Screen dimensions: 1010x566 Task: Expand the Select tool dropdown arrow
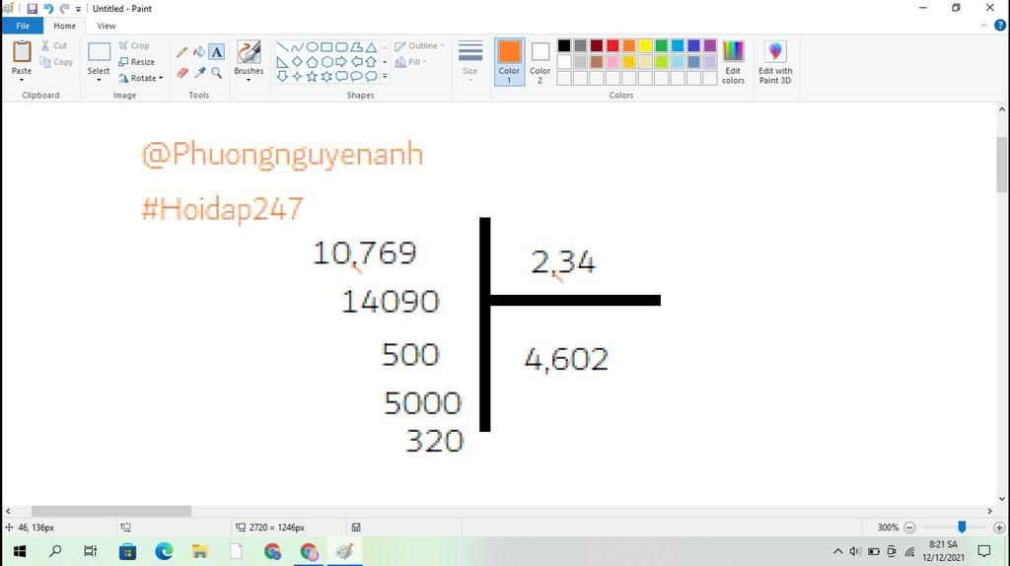point(99,80)
